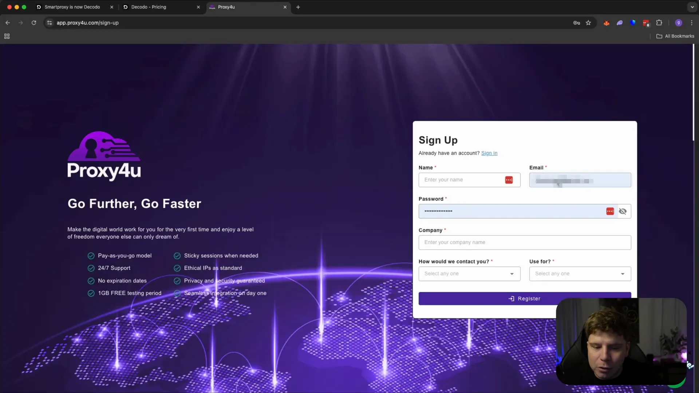
Task: Click the 1GB FREE testing period checkmark icon
Action: coord(91,293)
